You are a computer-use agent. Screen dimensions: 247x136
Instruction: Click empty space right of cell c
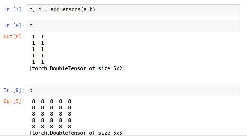(135, 26)
